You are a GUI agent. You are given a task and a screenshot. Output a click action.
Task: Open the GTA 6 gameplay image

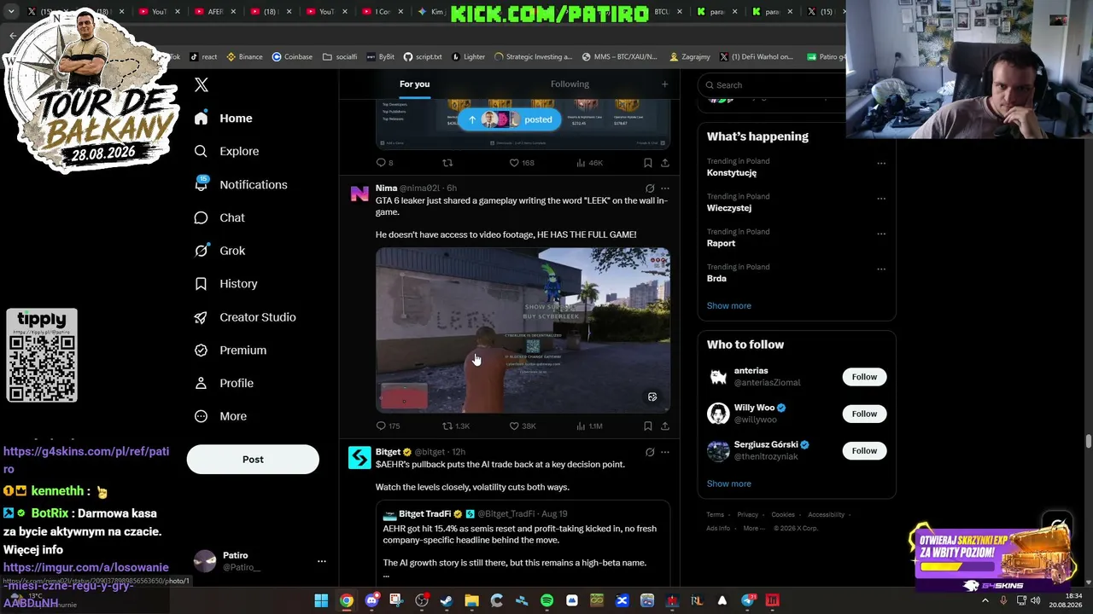(x=523, y=331)
